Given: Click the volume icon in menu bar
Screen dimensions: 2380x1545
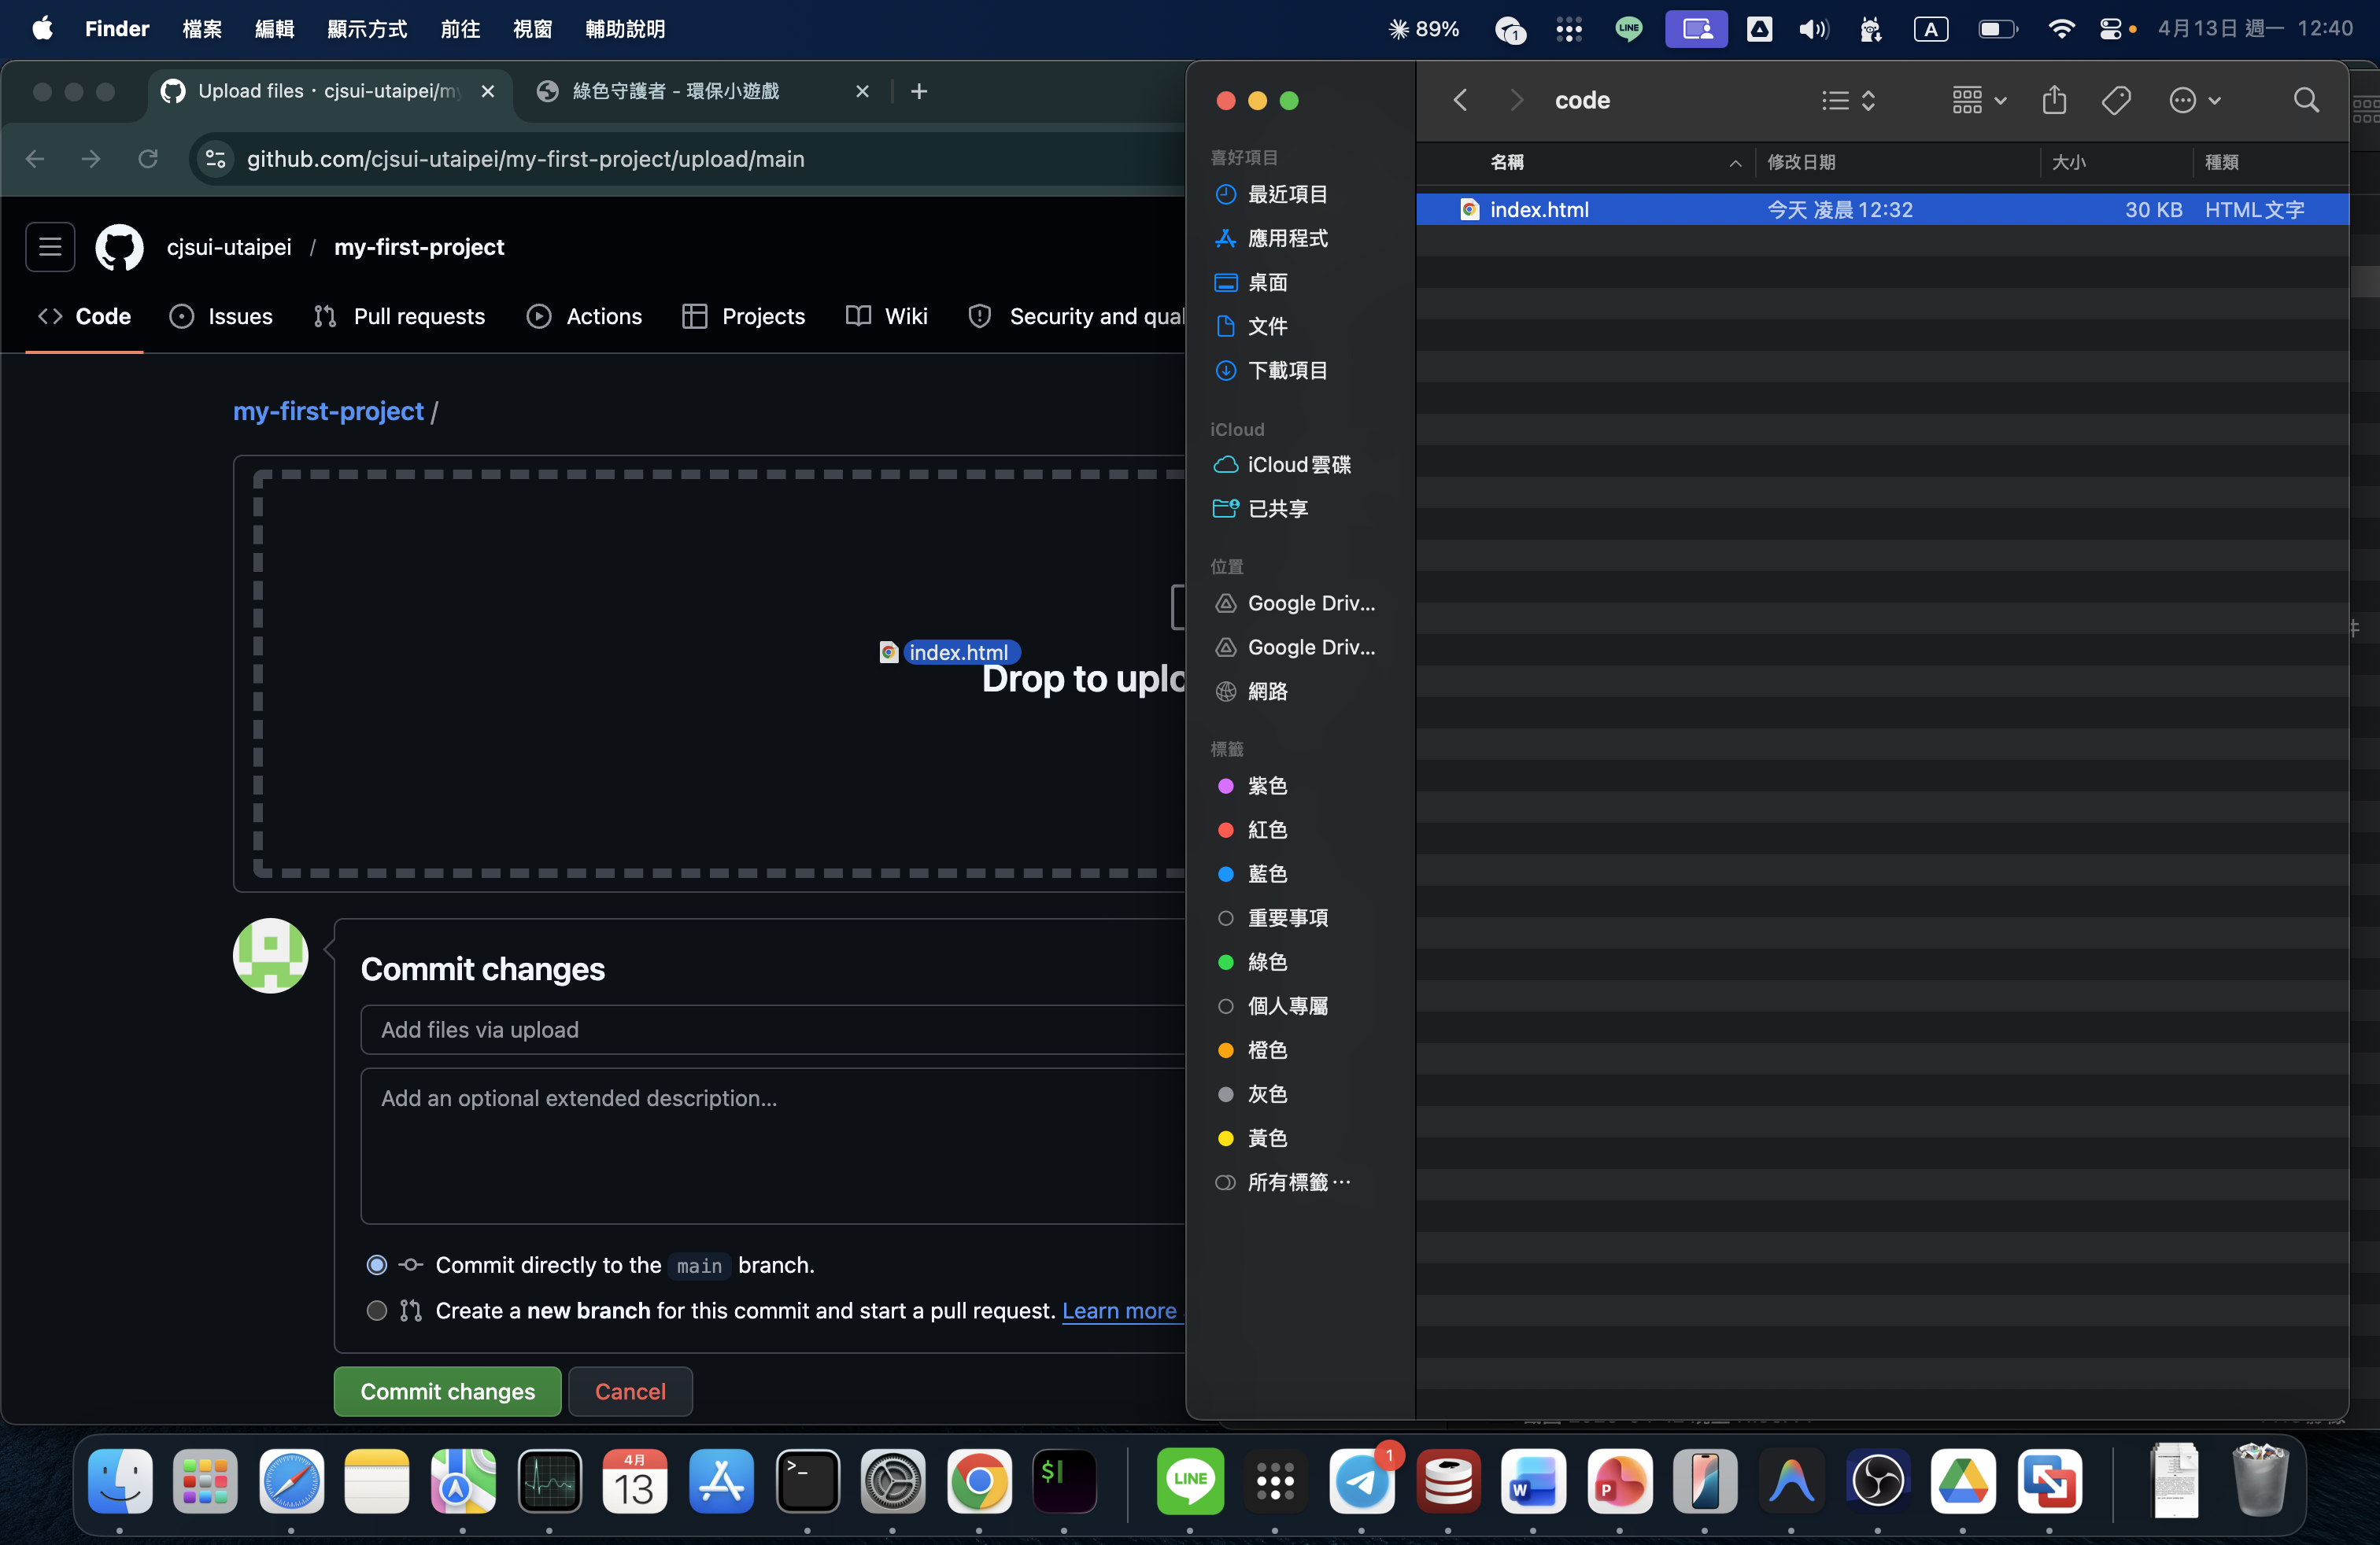Looking at the screenshot, I should [1813, 29].
